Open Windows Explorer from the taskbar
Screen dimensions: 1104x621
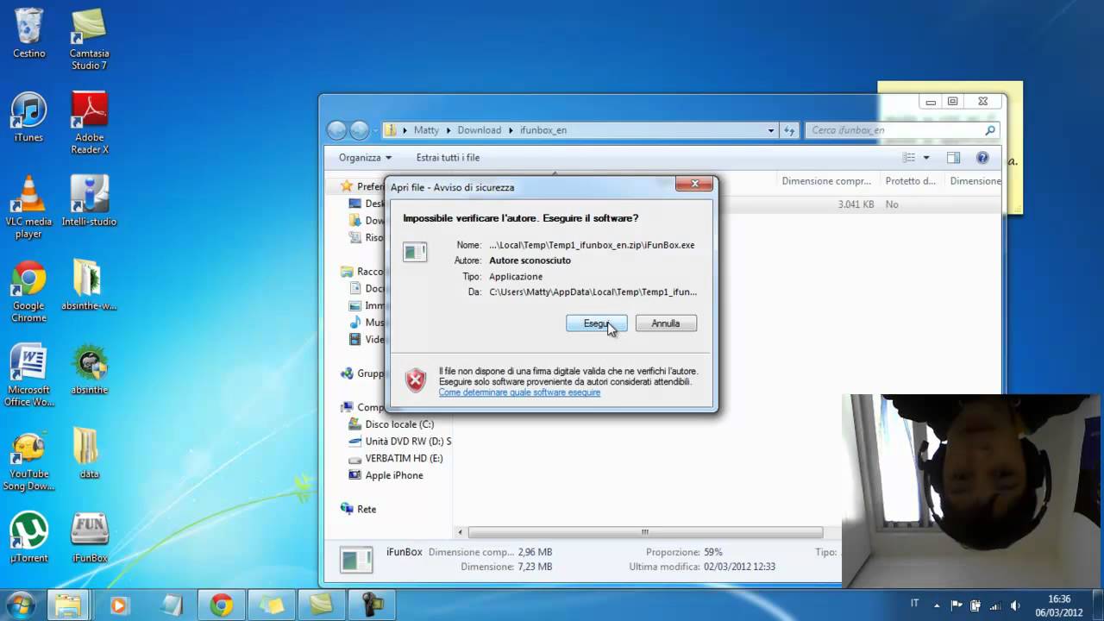(x=67, y=605)
